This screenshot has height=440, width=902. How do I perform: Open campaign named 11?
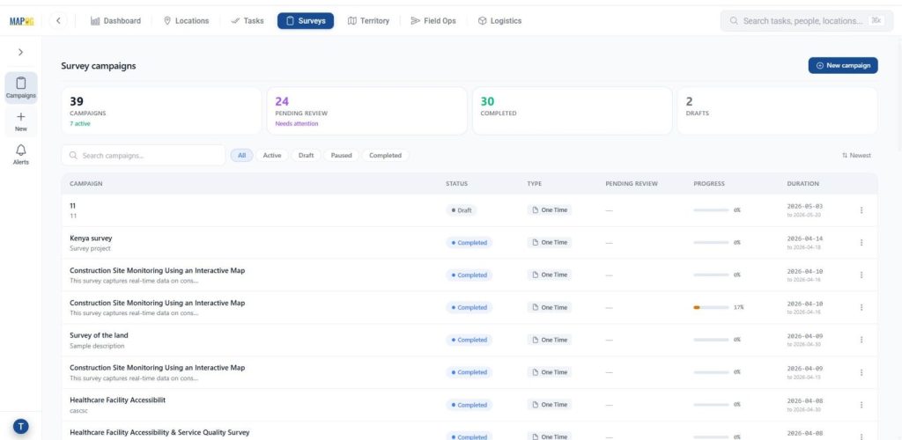(x=72, y=205)
